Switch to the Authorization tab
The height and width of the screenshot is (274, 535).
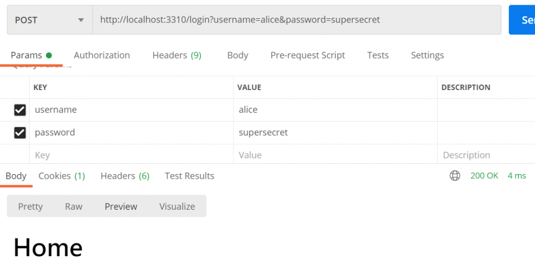click(x=102, y=55)
